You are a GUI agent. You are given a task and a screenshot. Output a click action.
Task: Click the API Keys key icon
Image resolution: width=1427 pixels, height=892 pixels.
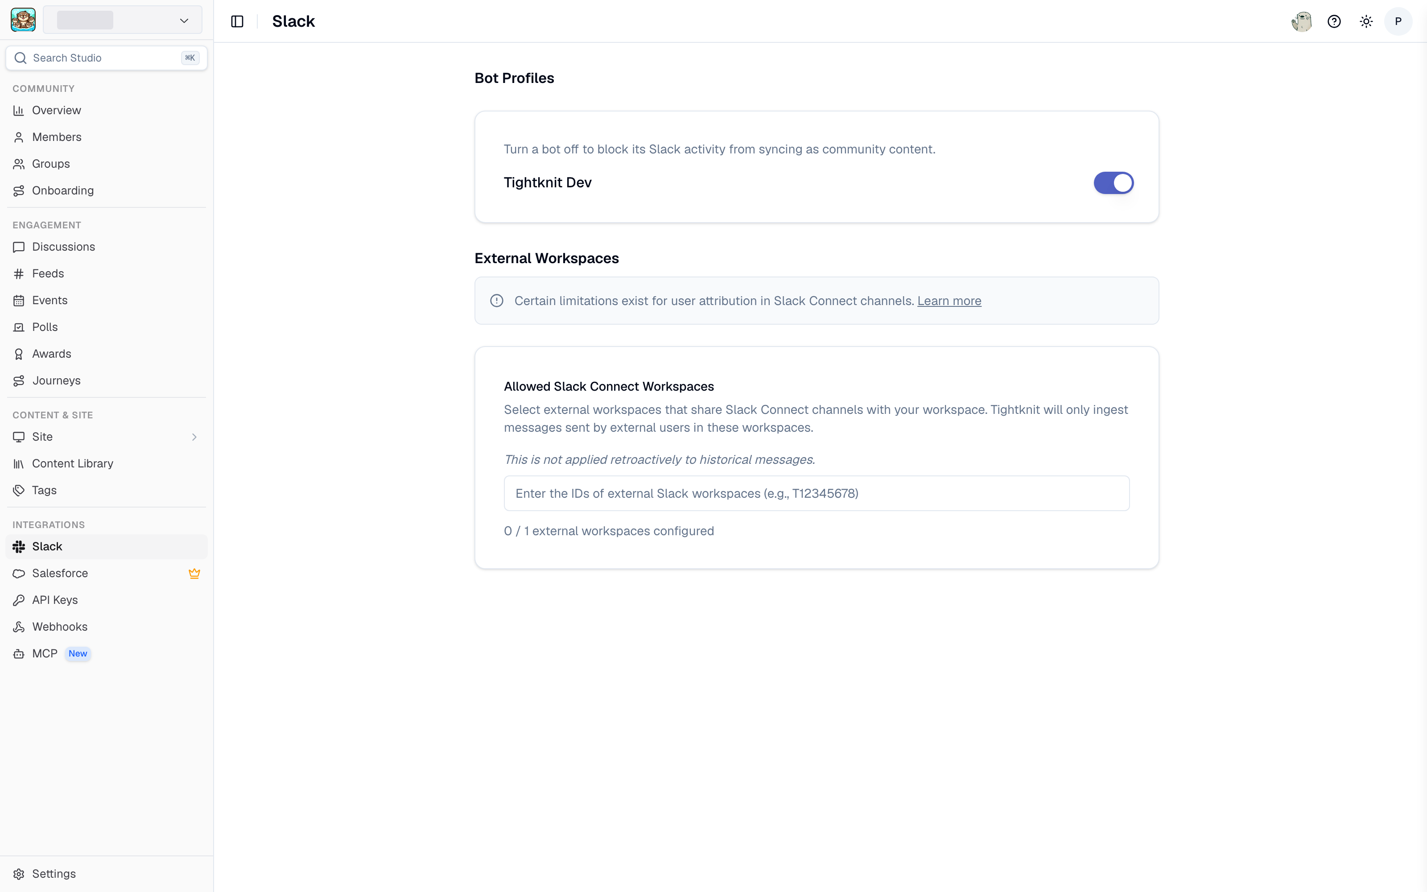coord(19,600)
